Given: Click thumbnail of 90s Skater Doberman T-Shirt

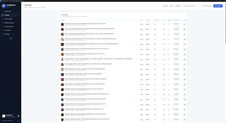Looking at the screenshot, I should (x=62, y=115).
